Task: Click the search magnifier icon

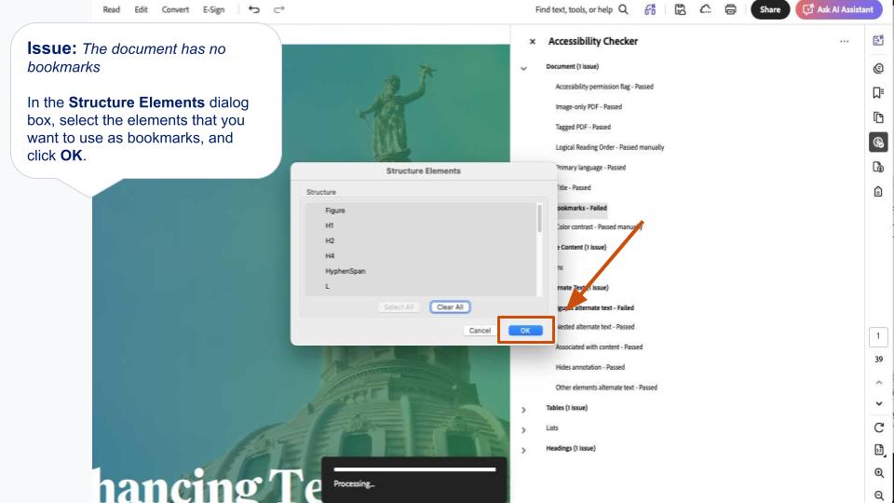Action: pos(624,9)
